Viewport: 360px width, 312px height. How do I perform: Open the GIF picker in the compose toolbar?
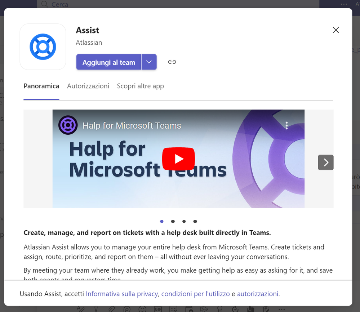158,309
